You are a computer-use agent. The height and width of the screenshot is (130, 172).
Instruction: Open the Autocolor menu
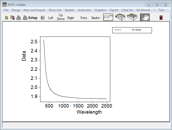(85, 10)
